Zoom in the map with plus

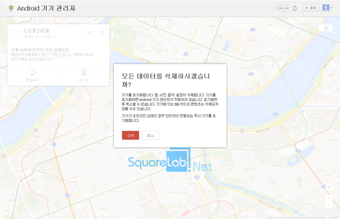click(329, 198)
